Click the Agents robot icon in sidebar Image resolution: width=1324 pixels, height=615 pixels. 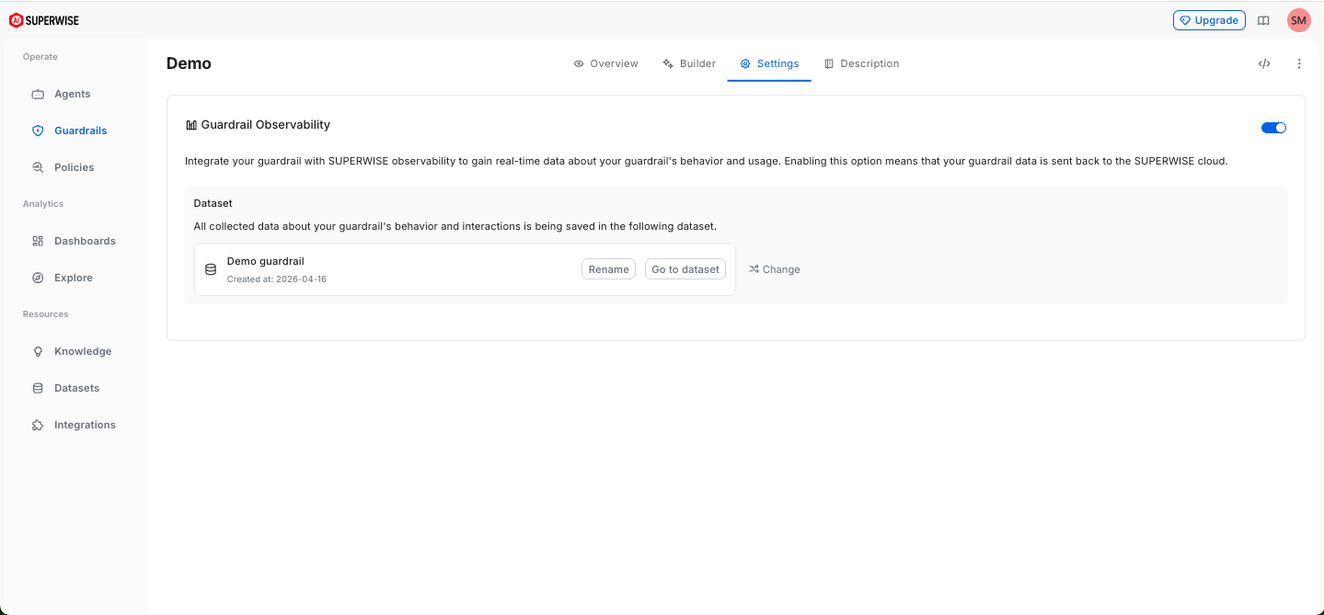[38, 94]
